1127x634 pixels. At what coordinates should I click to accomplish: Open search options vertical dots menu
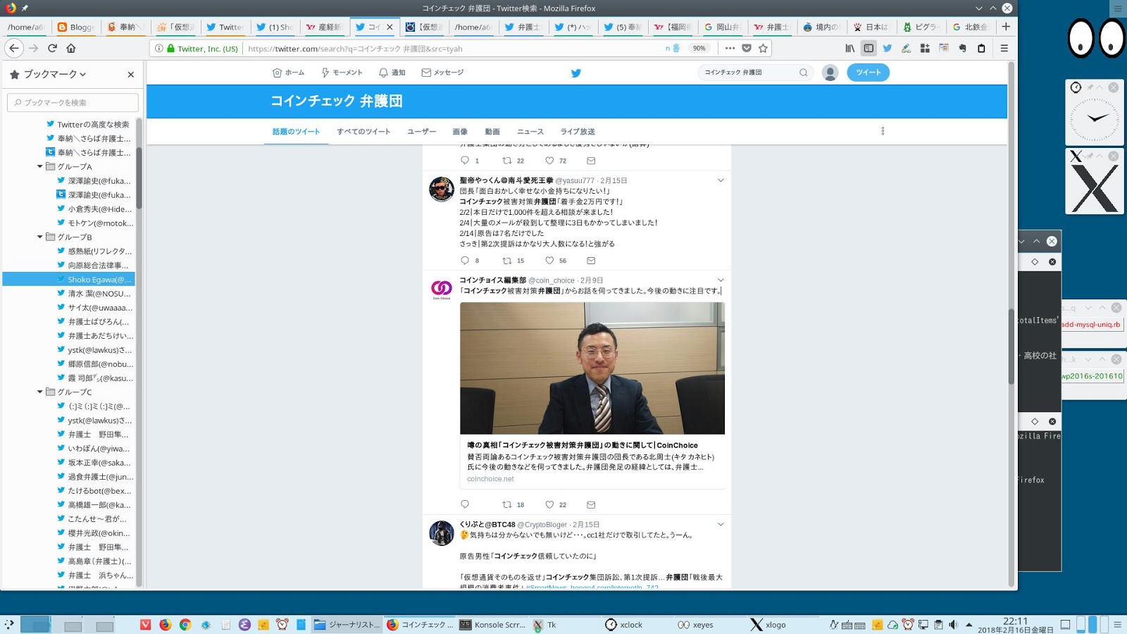(x=883, y=131)
